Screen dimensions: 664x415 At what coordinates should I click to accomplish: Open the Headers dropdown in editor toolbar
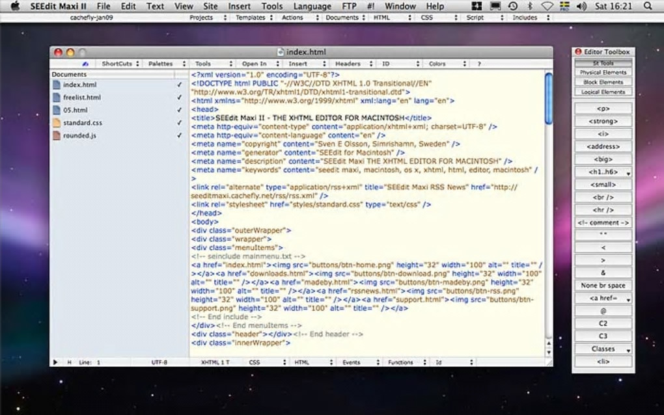[352, 64]
